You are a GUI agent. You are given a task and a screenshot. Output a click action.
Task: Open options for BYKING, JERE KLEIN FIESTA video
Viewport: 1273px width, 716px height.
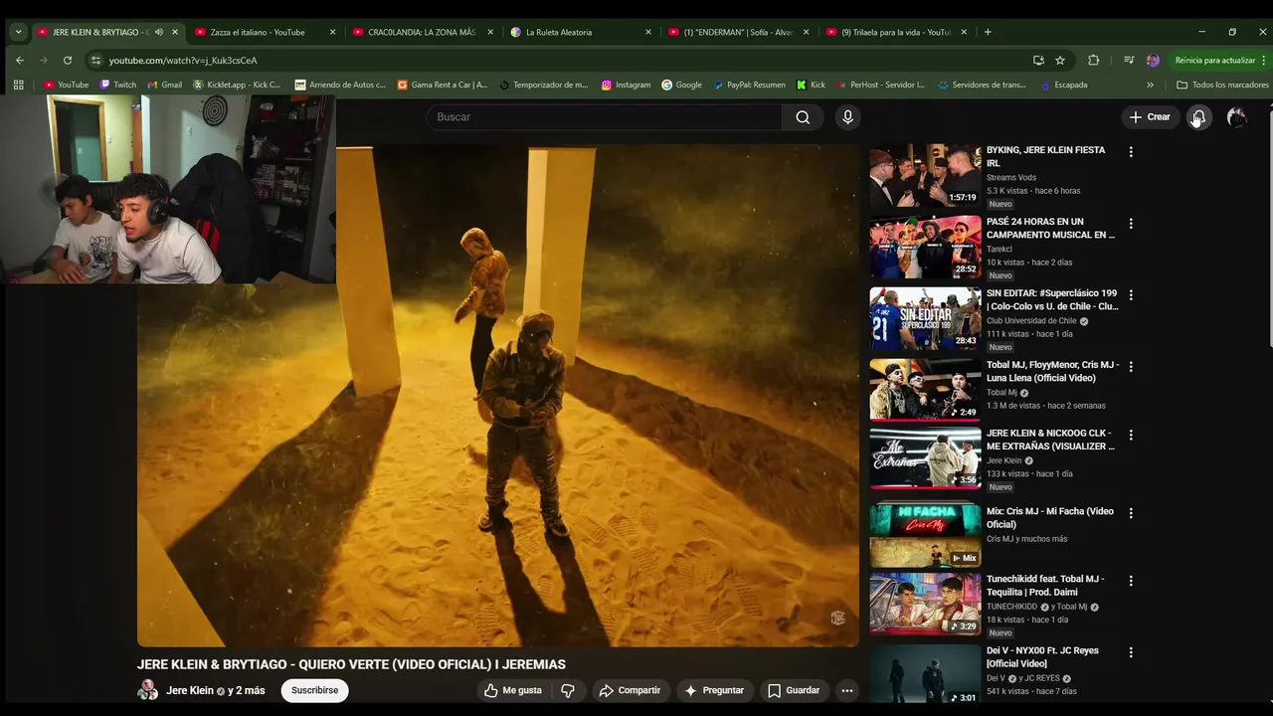(1130, 152)
